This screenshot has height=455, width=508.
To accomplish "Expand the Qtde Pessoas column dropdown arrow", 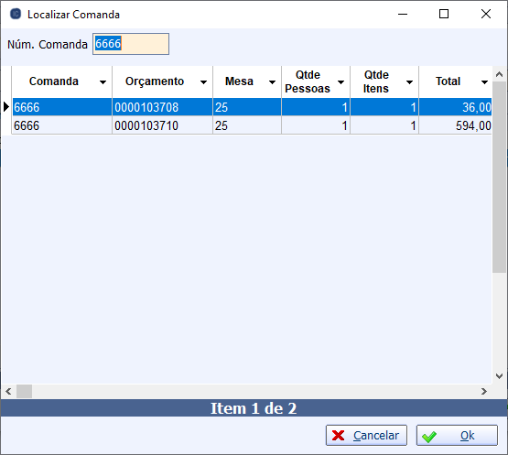I will pyautogui.click(x=341, y=82).
